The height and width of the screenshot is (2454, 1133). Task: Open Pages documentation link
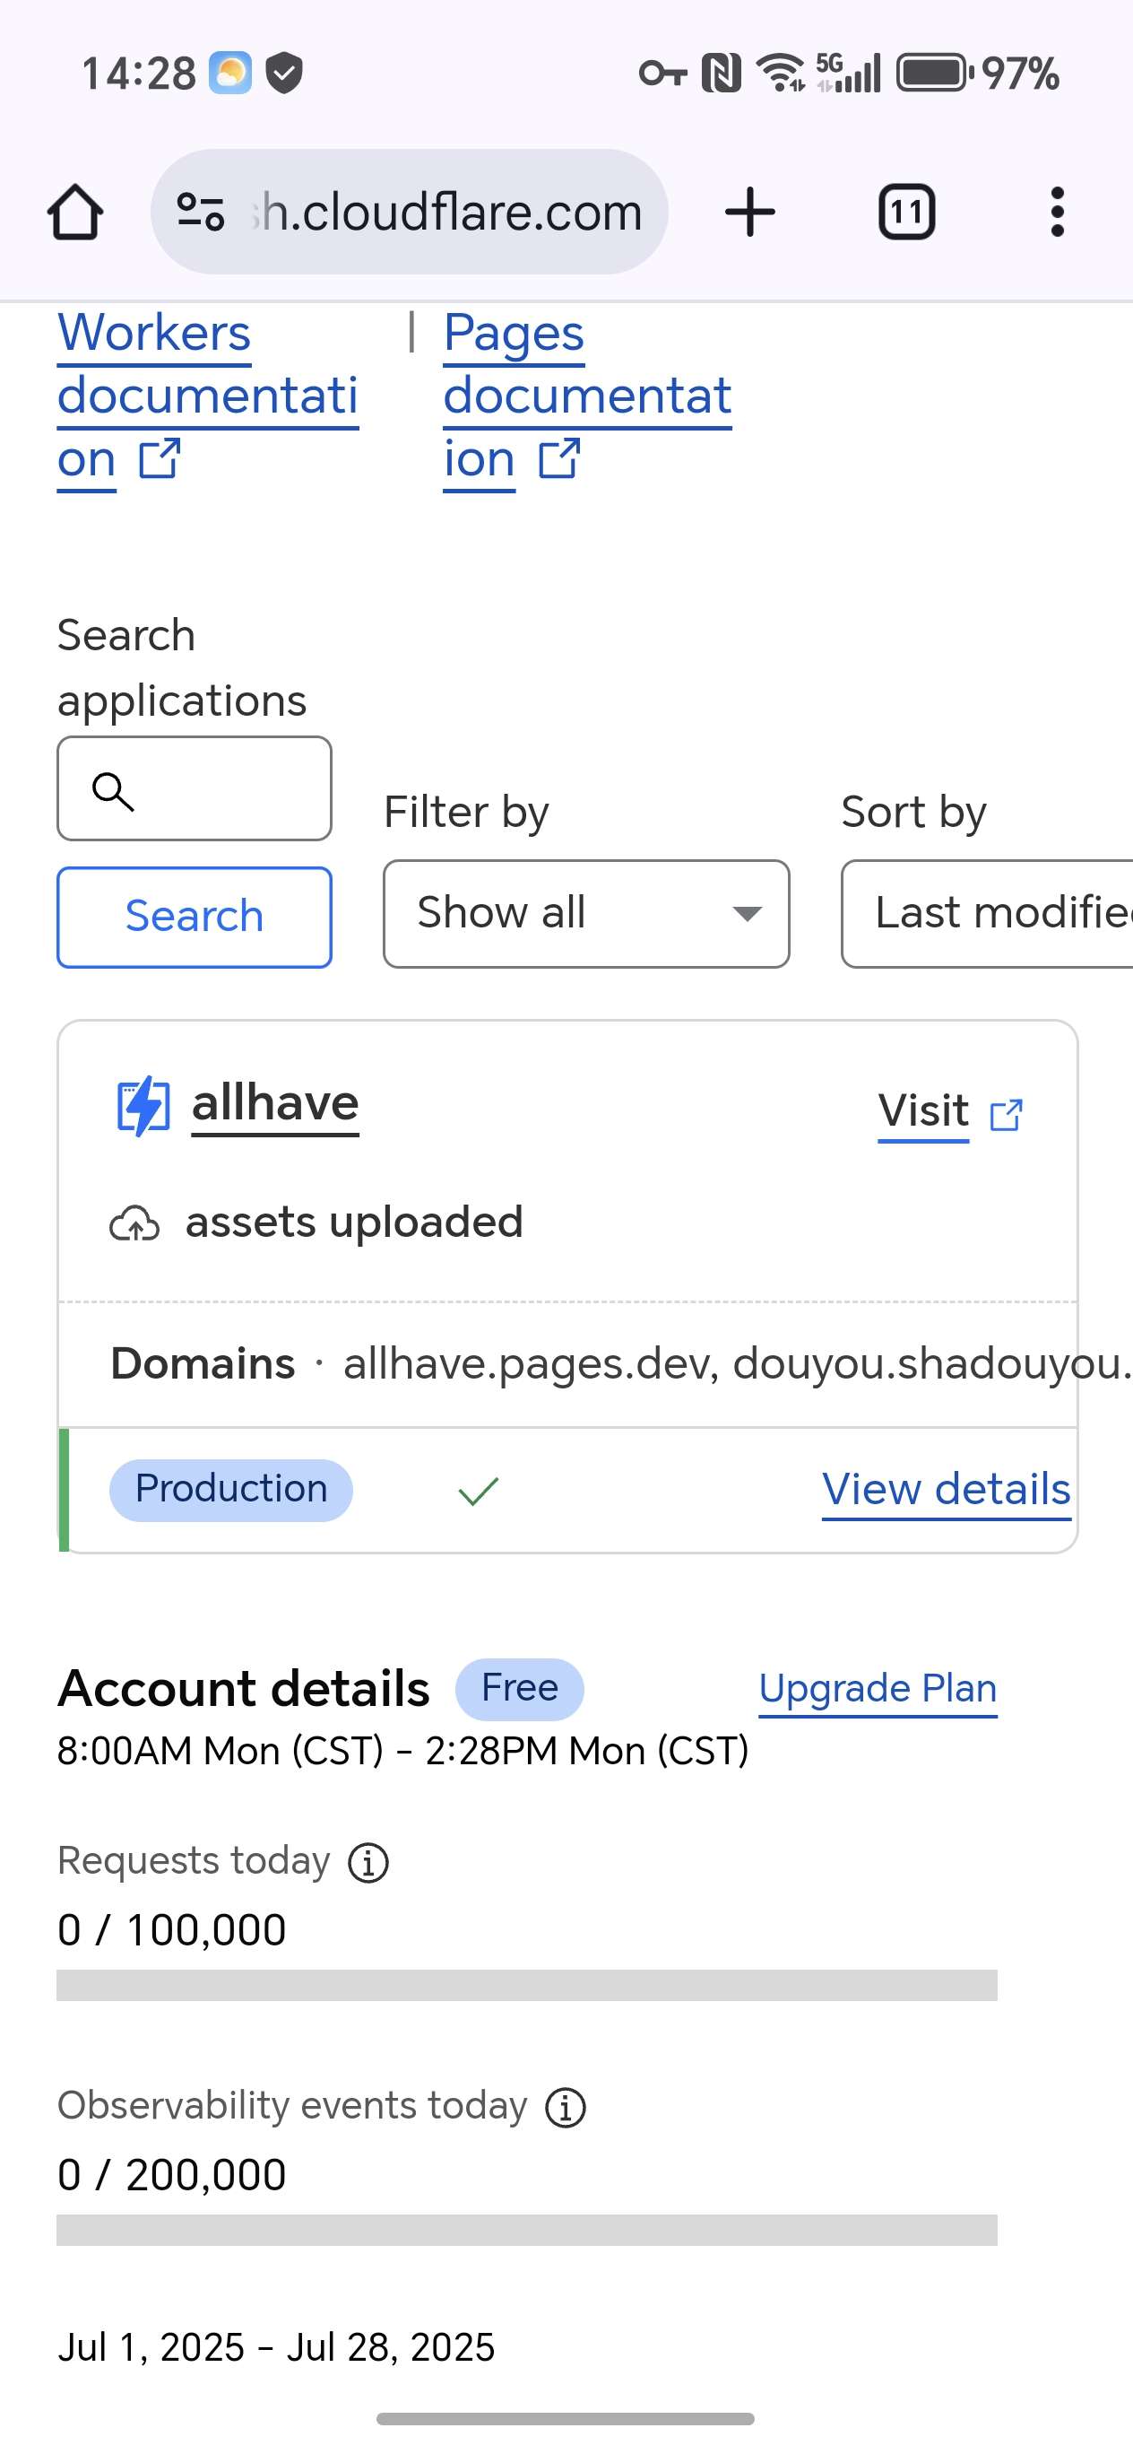pos(587,396)
